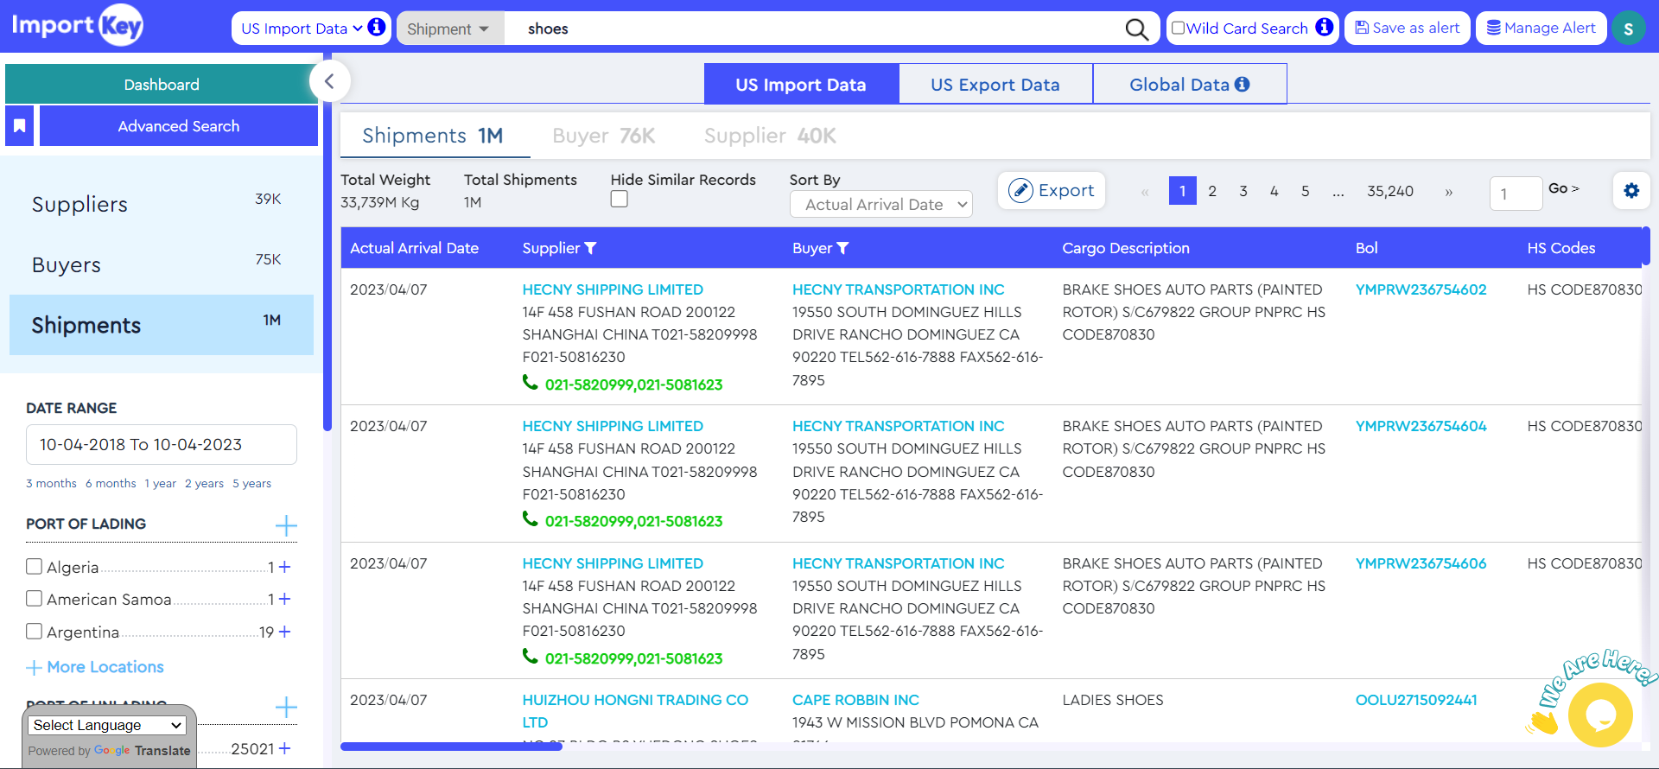This screenshot has width=1659, height=769.
Task: Click the Export button
Action: 1052,191
